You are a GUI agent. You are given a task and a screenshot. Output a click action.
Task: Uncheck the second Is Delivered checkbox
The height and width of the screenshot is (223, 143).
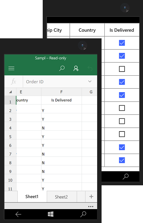(122, 56)
